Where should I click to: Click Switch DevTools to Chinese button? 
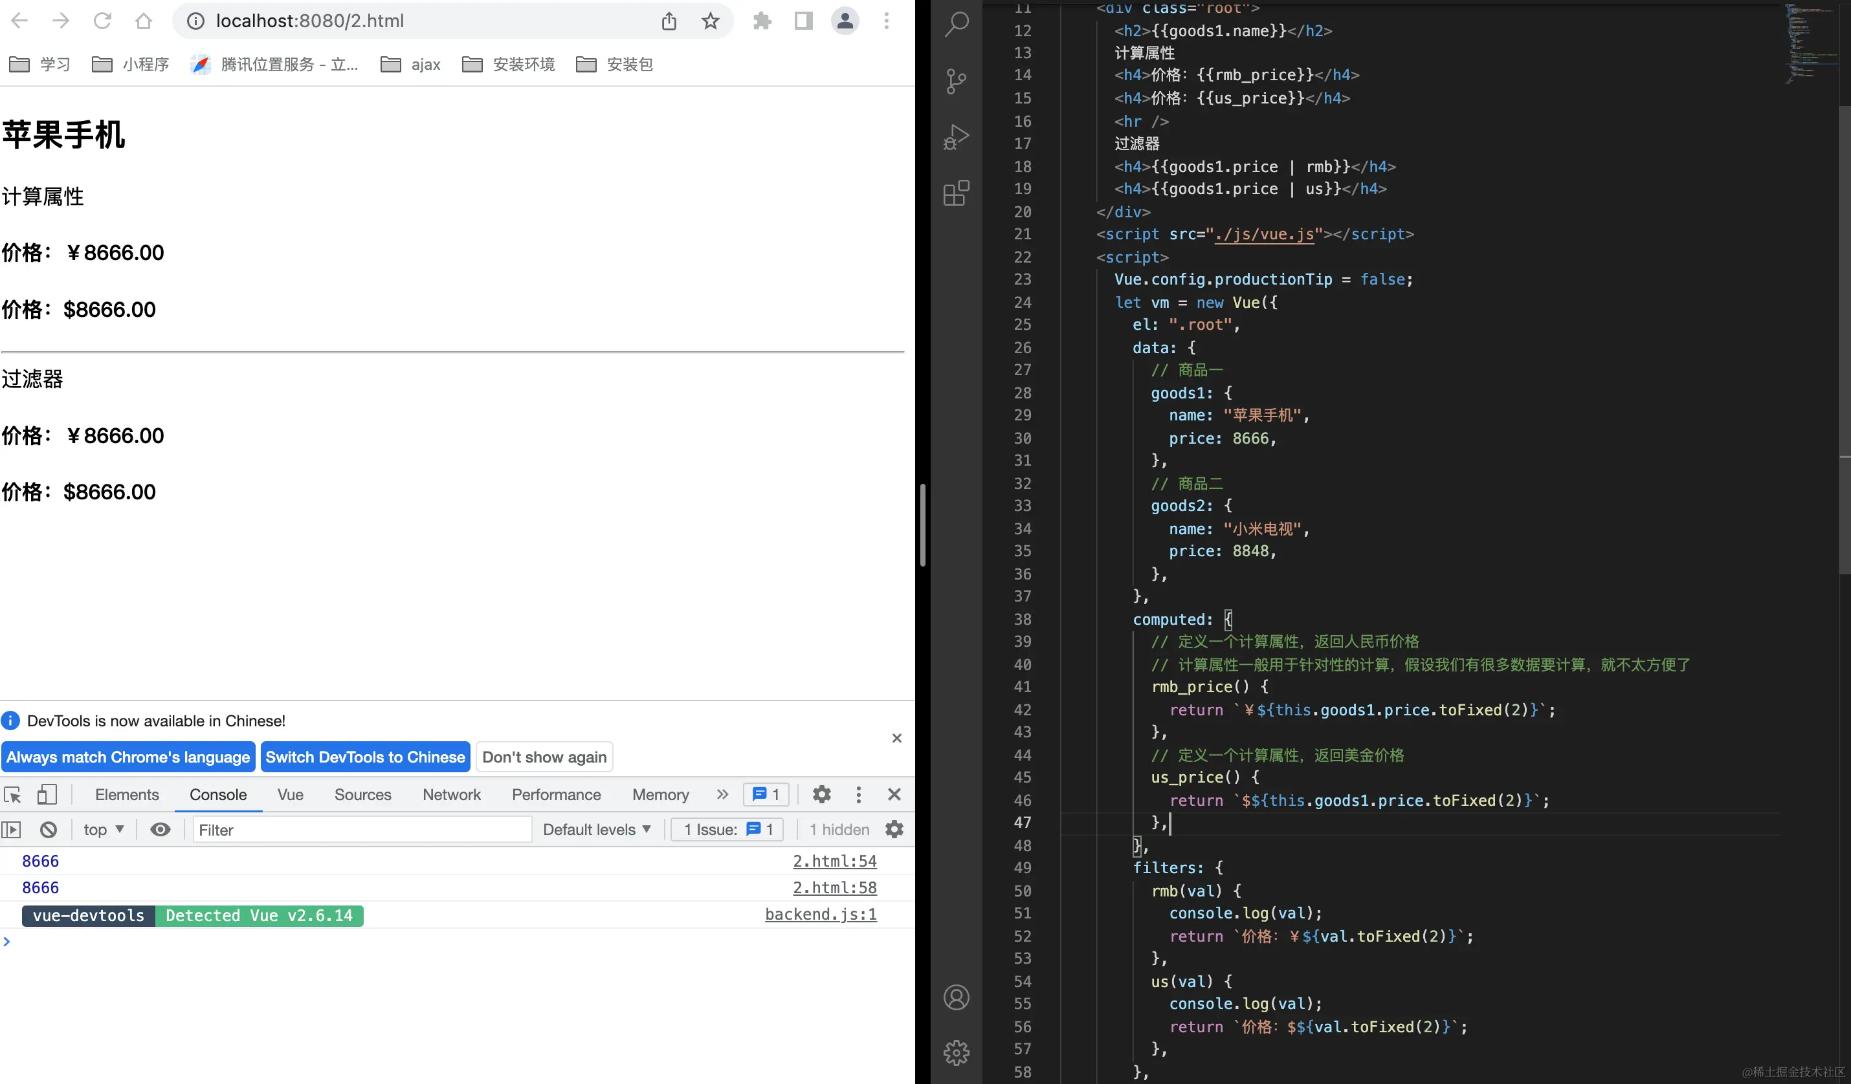365,757
